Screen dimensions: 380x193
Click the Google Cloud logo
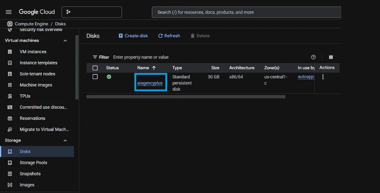click(37, 12)
